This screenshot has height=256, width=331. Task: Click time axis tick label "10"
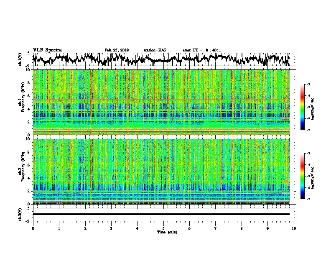[294, 228]
